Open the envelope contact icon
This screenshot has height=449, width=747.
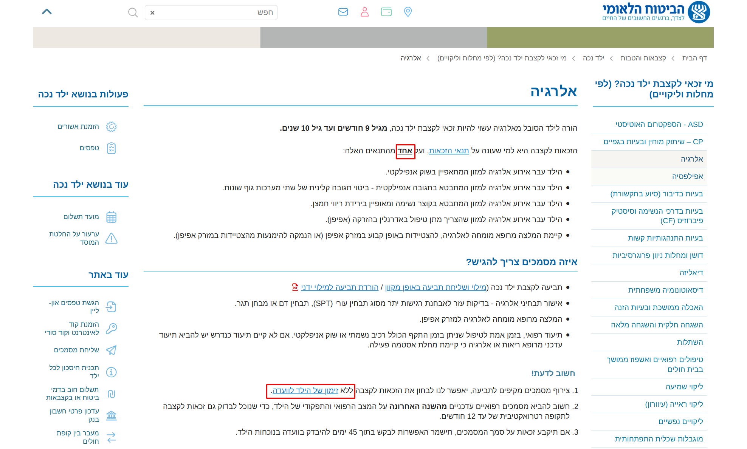pos(343,12)
